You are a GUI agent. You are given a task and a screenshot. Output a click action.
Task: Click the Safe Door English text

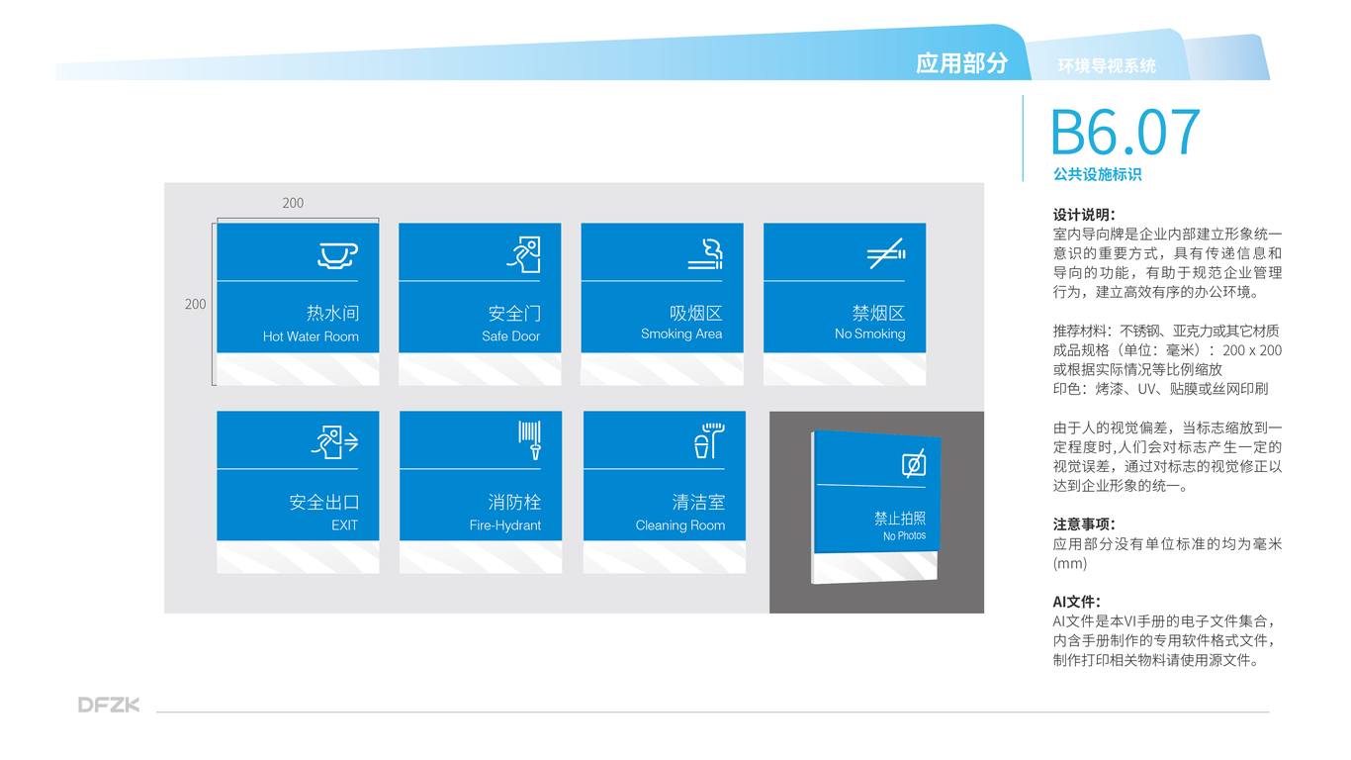511,336
